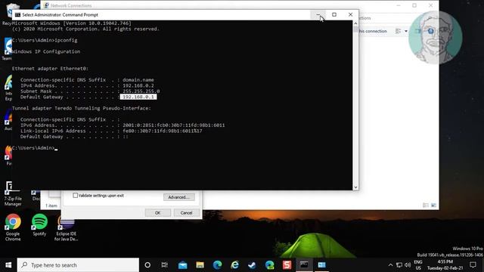Show hidden system tray icons
484x272 pixels.
click(390, 265)
